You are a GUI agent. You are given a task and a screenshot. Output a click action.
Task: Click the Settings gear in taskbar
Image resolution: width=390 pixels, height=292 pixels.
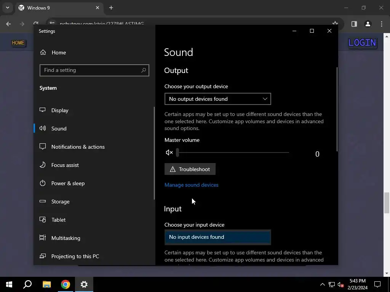click(84, 284)
